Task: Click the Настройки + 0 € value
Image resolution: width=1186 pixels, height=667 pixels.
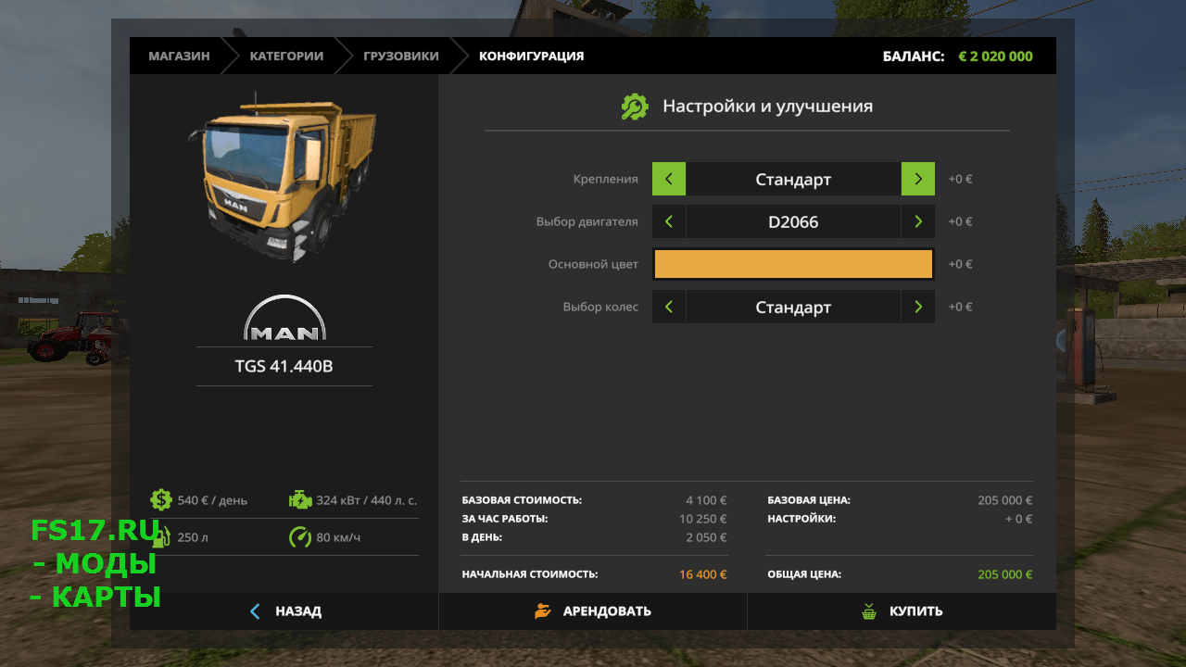Action: (1019, 519)
